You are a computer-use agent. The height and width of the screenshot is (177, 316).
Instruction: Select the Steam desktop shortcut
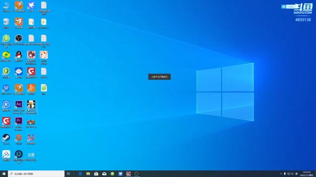[6, 140]
